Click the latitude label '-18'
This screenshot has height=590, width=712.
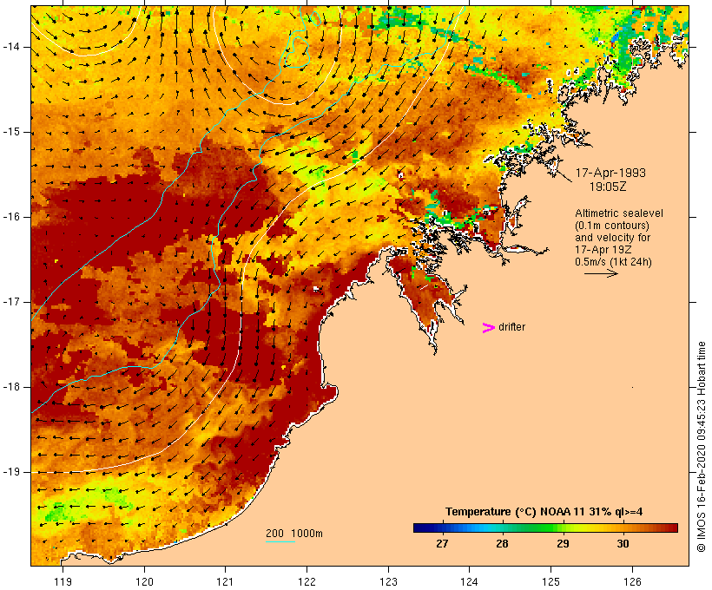10,387
